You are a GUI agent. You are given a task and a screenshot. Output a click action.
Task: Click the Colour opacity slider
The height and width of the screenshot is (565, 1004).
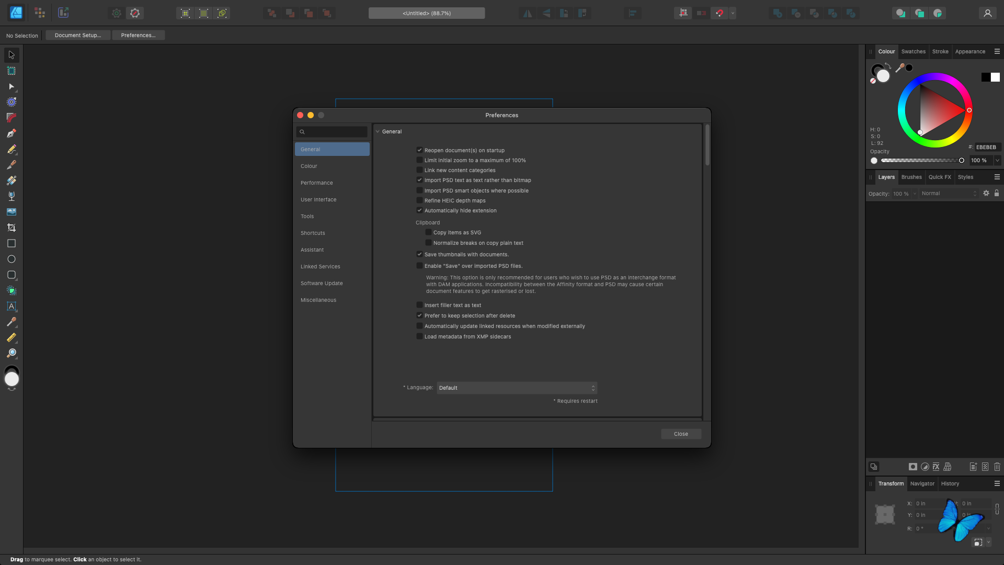[922, 161]
